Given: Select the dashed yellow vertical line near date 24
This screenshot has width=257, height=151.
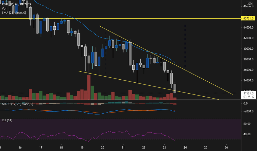Looking at the screenshot, I should (185, 46).
